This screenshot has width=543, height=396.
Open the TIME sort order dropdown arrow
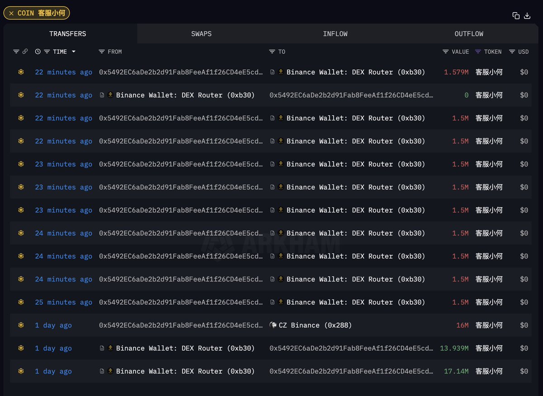pyautogui.click(x=73, y=51)
